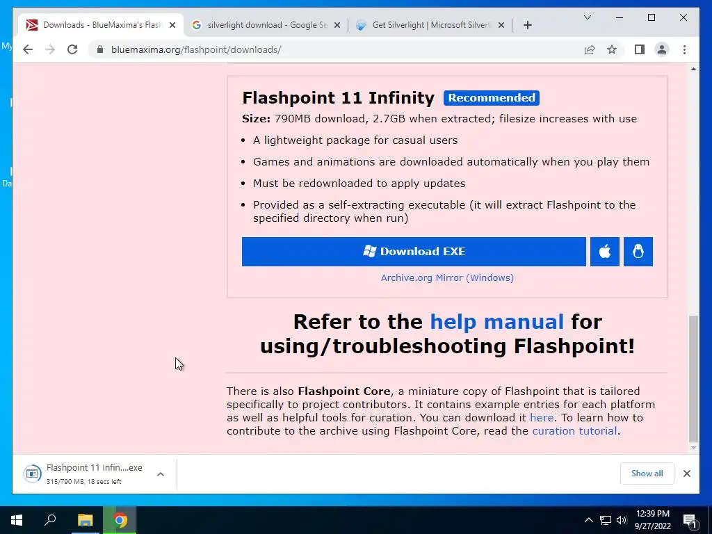Viewport: 712px width, 534px height.
Task: Open the tab search dropdown chevron
Action: pyautogui.click(x=587, y=17)
